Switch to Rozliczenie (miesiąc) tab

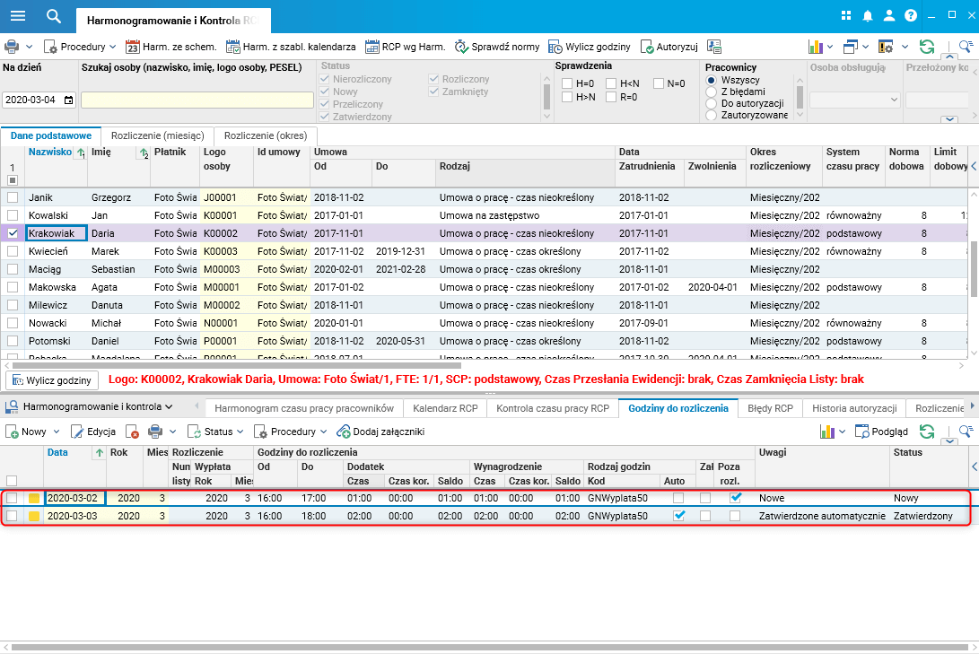point(157,135)
